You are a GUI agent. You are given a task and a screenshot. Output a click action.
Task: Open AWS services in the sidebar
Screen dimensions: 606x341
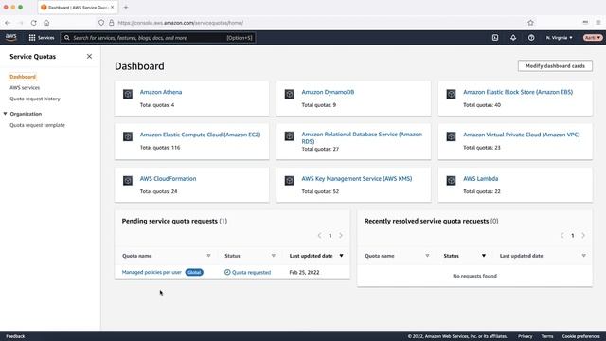(x=25, y=88)
